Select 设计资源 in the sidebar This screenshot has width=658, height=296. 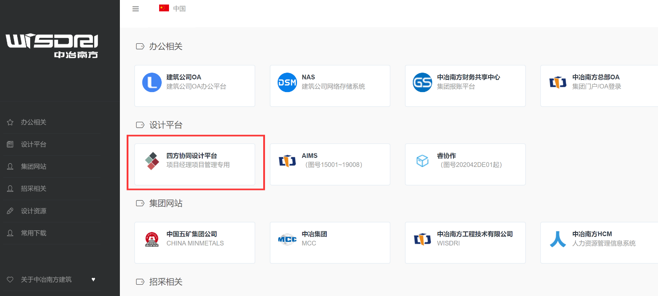(33, 211)
